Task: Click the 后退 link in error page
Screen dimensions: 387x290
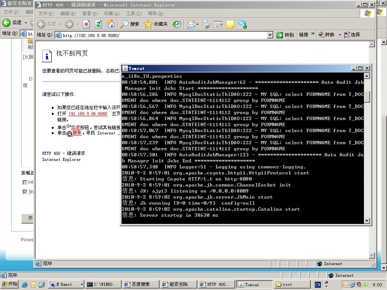Action: pyautogui.click(x=75, y=127)
